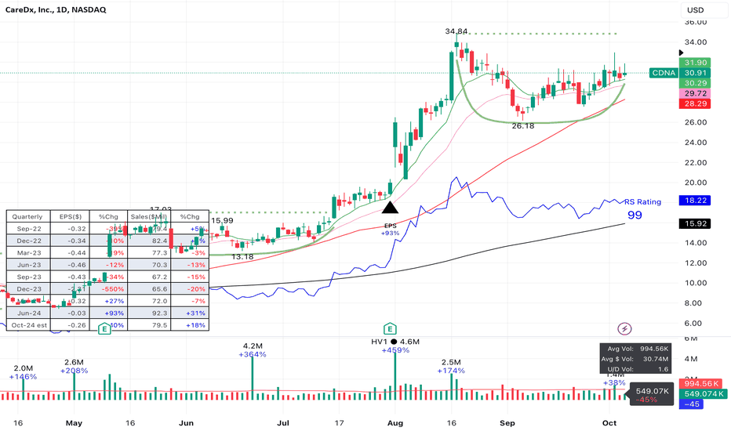This screenshot has width=731, height=431.
Task: Click the U/D Vol 1.6 readout
Action: coord(638,369)
